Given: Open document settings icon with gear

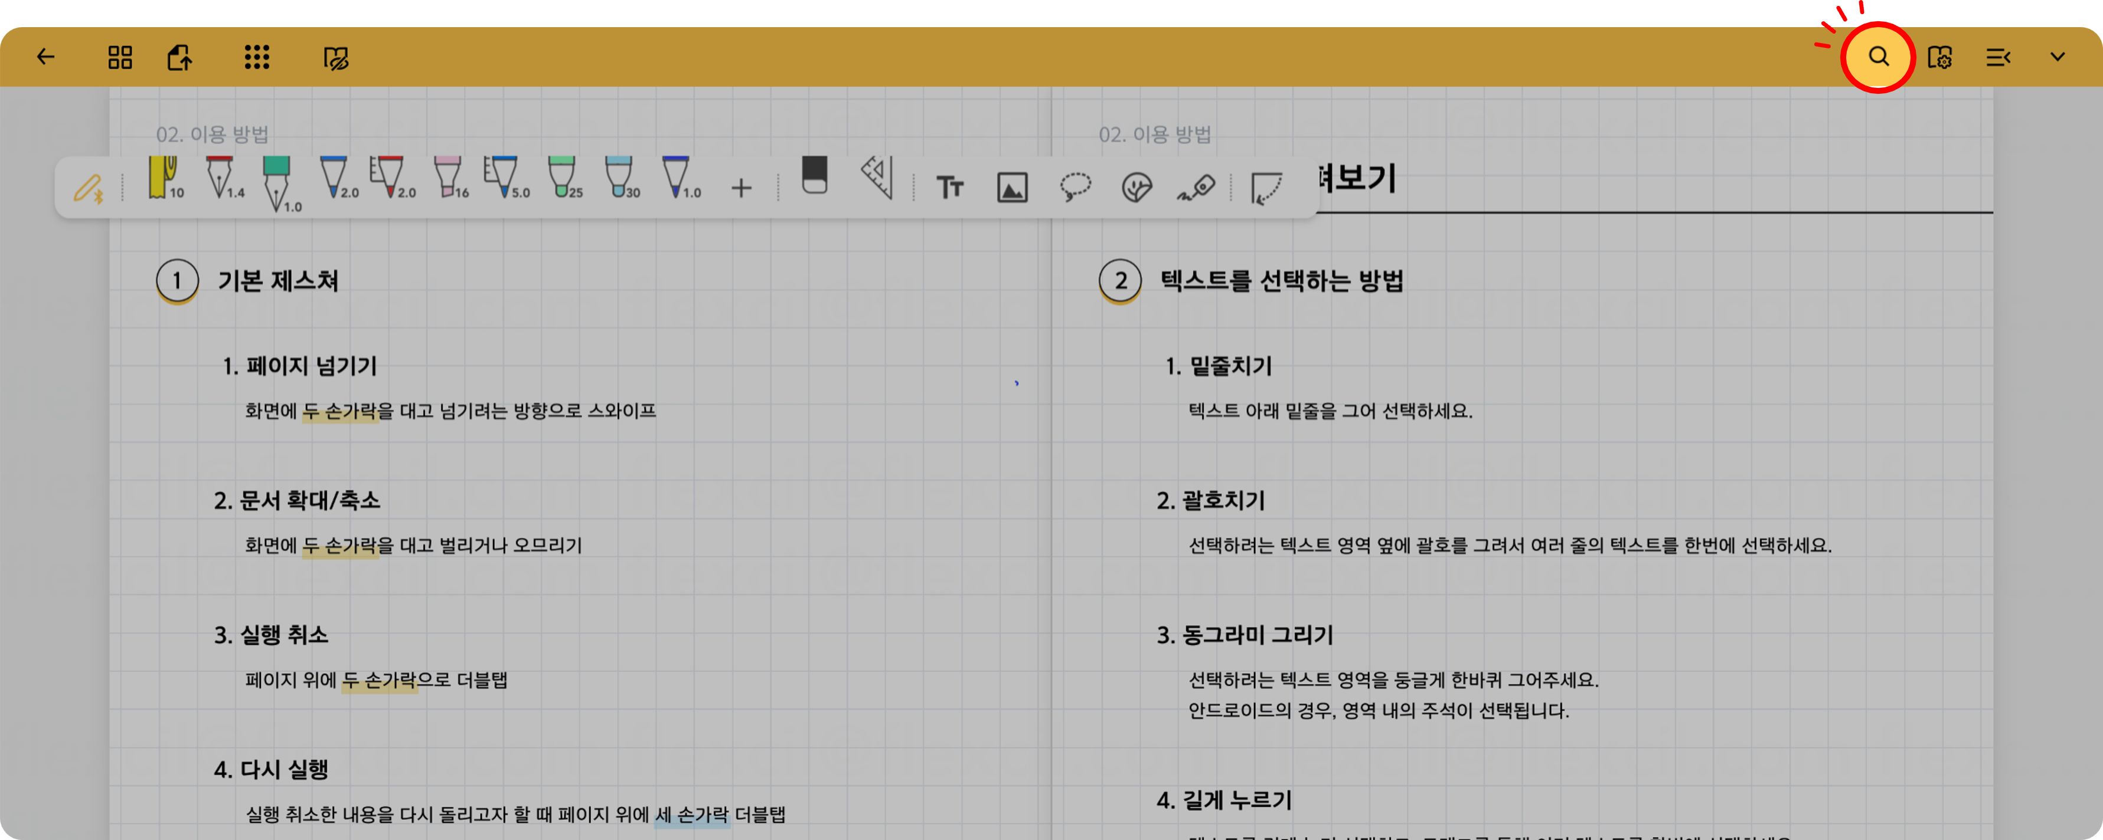Looking at the screenshot, I should pos(1939,57).
